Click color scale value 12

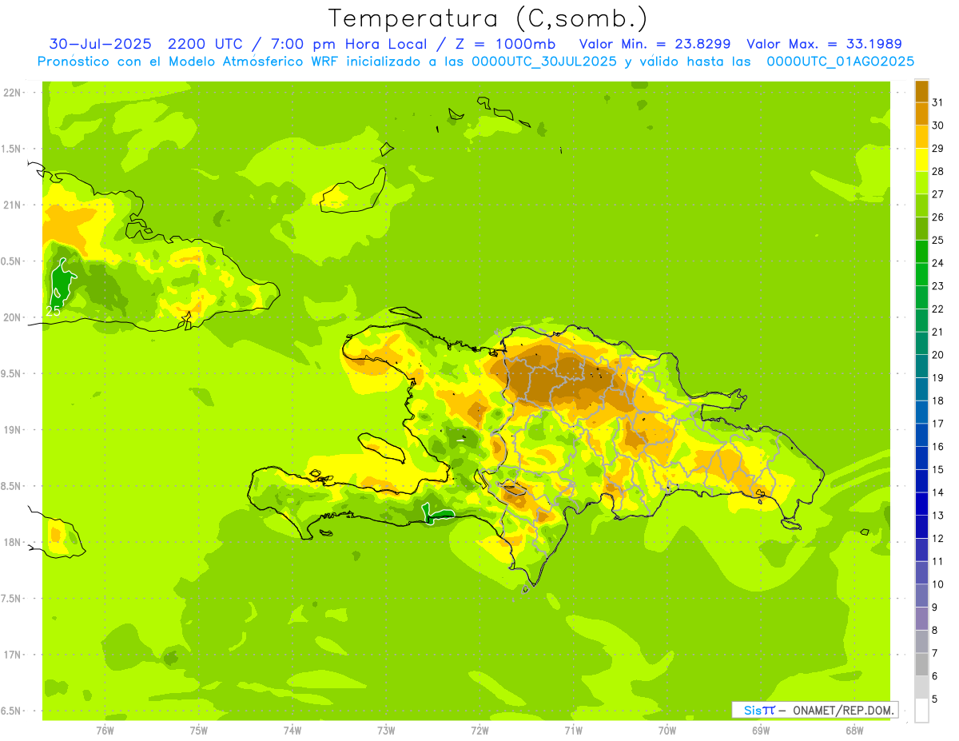coord(937,539)
